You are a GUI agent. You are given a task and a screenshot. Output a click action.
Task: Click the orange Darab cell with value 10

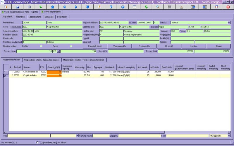(x=54, y=72)
